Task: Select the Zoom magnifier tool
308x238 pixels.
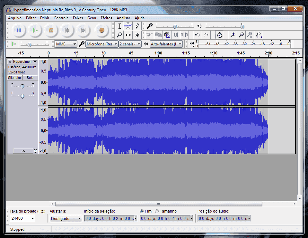Action: tap(119, 35)
